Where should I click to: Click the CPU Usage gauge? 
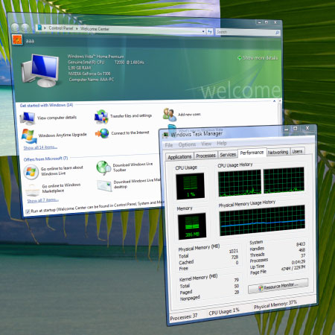191,186
